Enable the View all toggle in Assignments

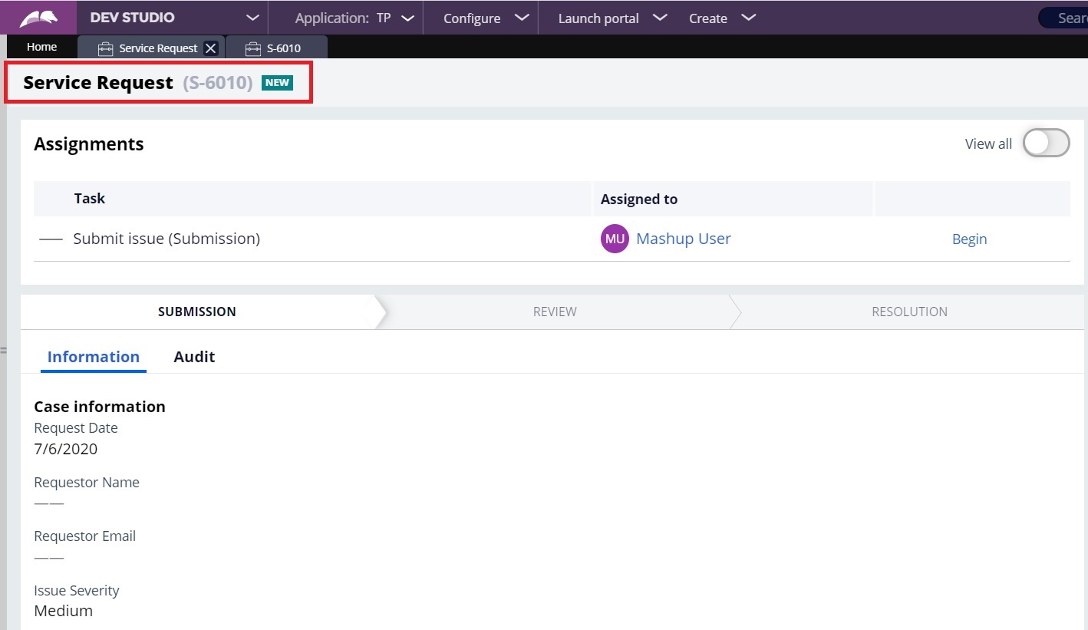[1045, 143]
